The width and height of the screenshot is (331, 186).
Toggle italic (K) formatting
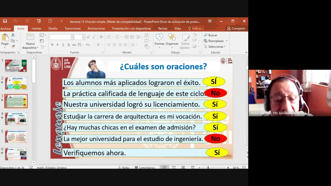click(x=57, y=45)
